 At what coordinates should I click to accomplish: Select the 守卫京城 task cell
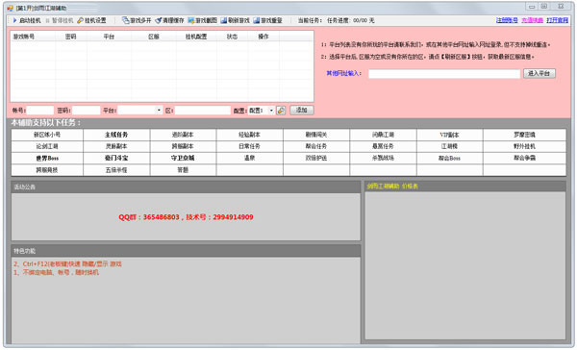click(184, 159)
